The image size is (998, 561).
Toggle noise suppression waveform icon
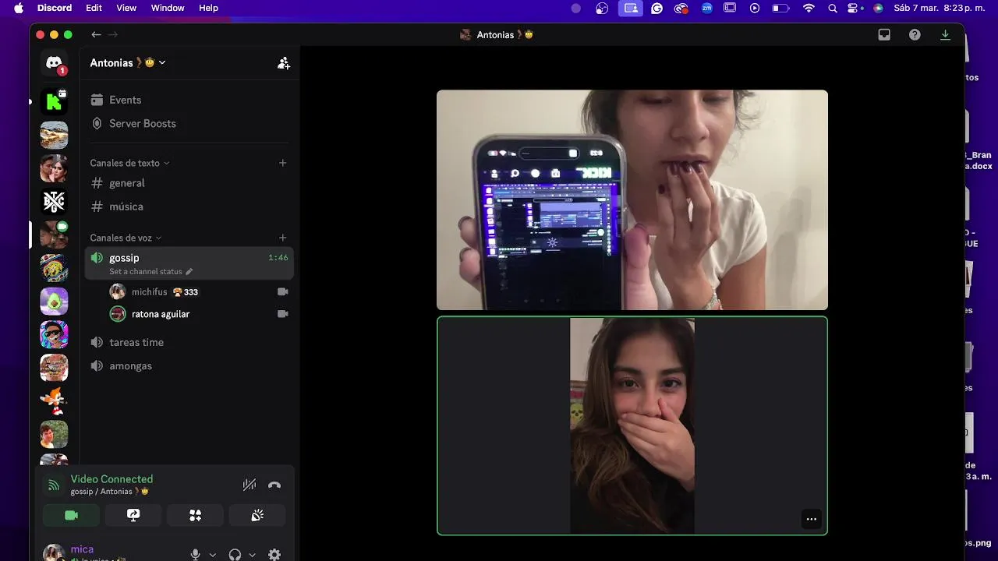(249, 485)
